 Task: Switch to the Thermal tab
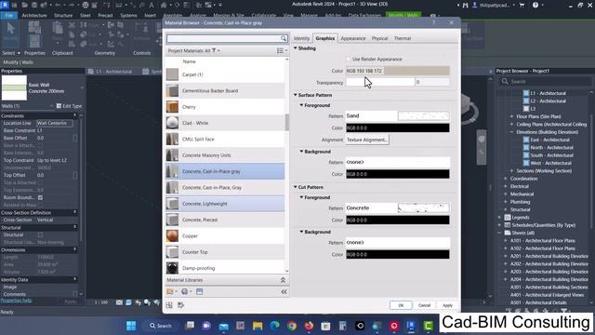click(x=403, y=38)
